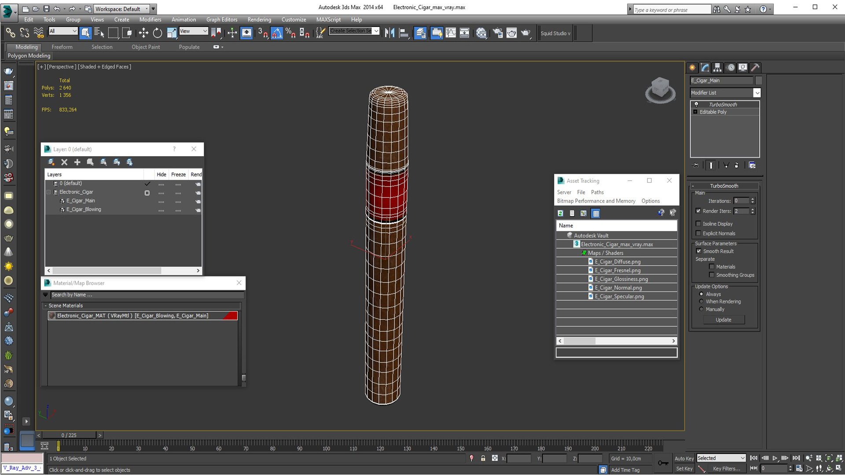845x475 pixels.
Task: Open the Hierarchy command panel tab
Action: (x=718, y=67)
